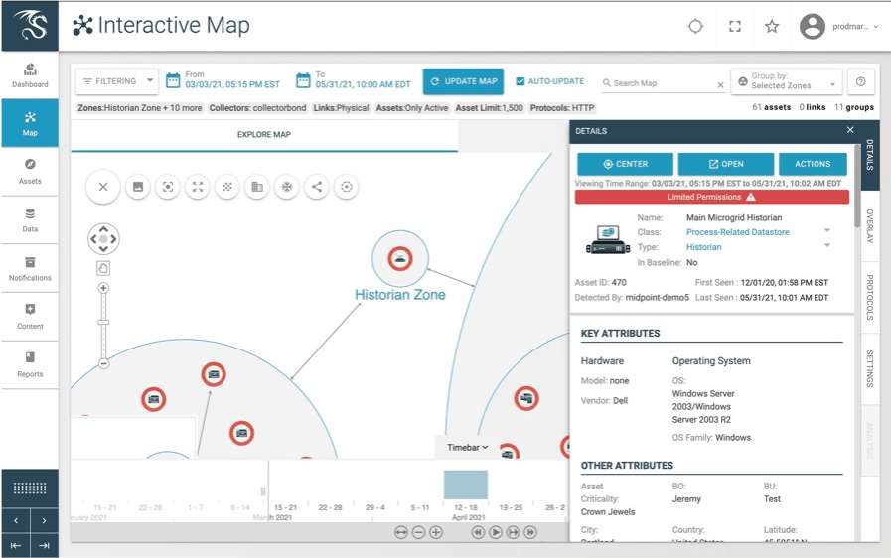The height and width of the screenshot is (558, 891).
Task: Click the crosshair target icon in header
Action: 695,26
